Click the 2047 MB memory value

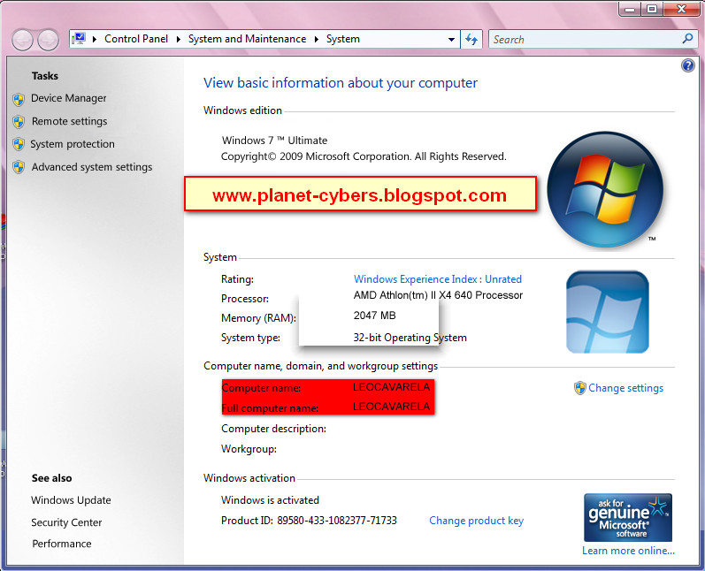(x=374, y=316)
